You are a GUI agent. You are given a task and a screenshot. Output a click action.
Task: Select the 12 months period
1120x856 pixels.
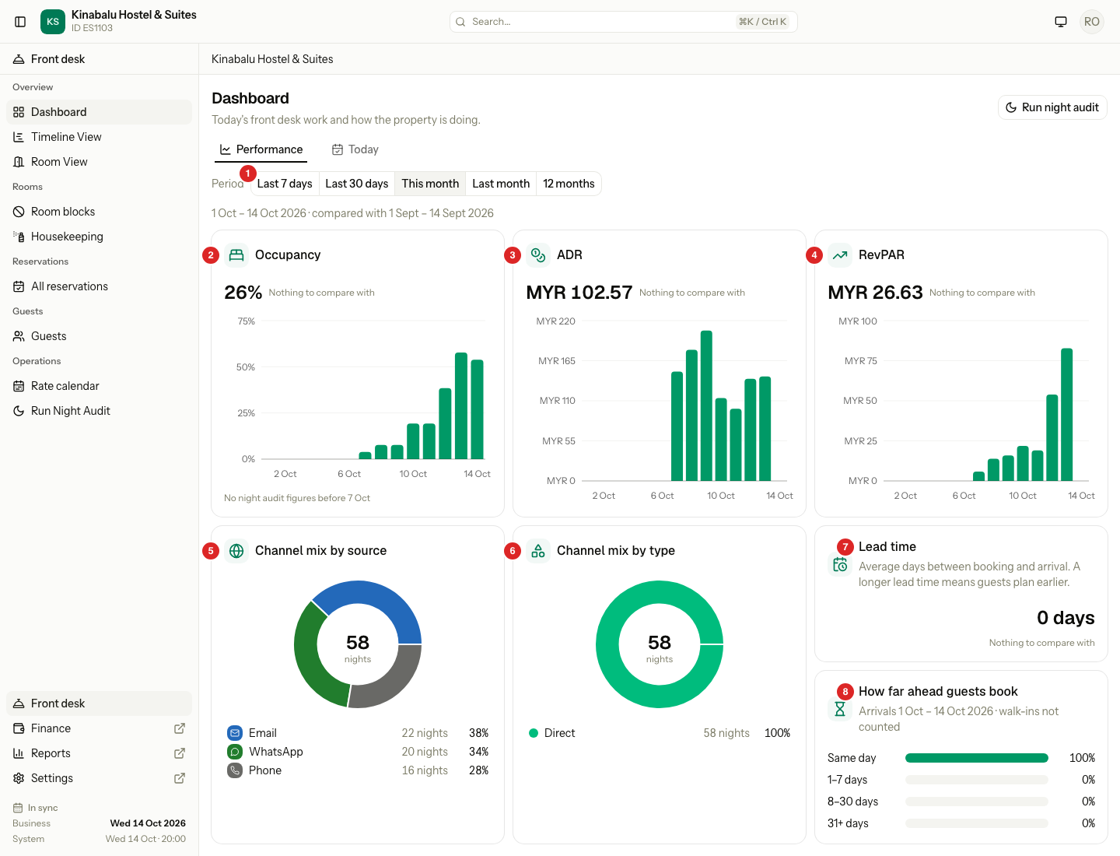click(569, 184)
